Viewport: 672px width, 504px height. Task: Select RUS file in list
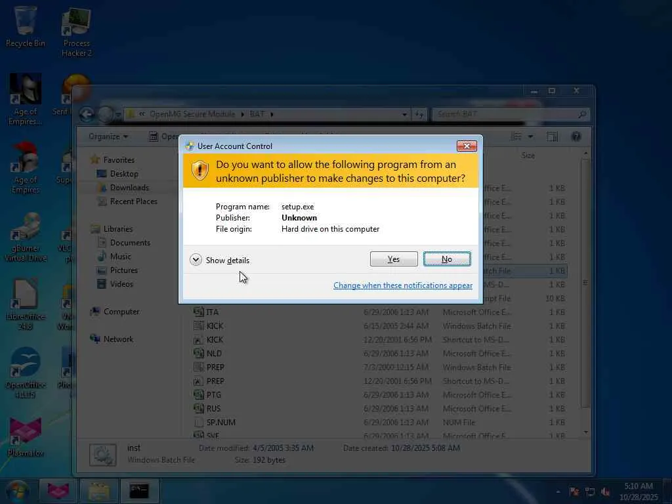[x=380, y=408]
